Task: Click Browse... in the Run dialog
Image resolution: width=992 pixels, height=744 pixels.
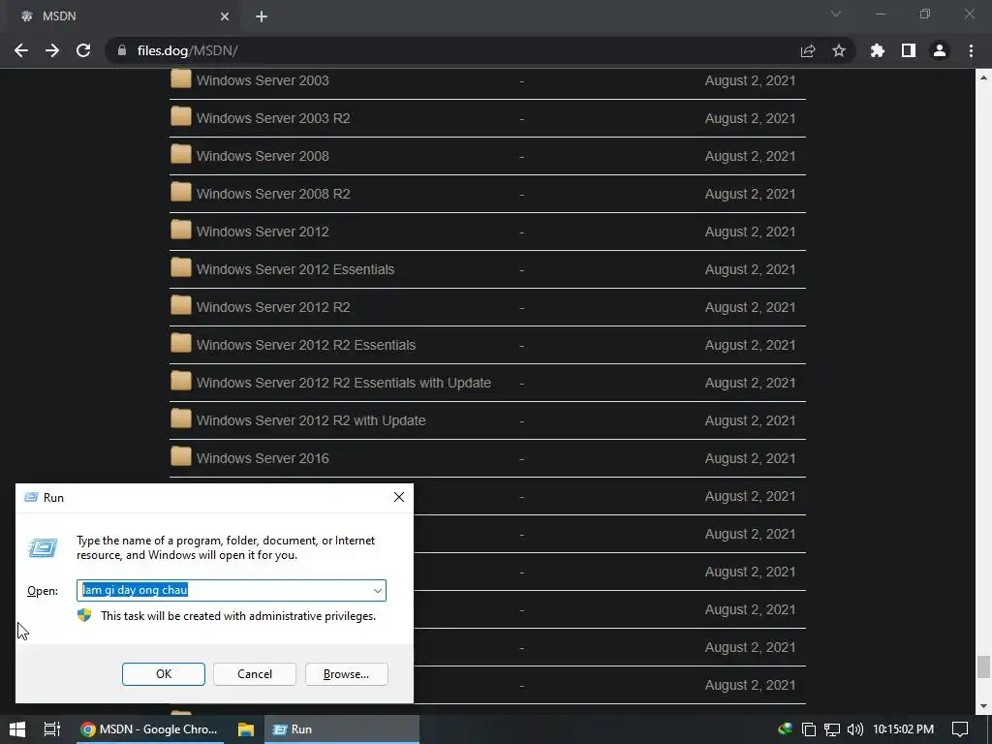Action: click(x=346, y=674)
